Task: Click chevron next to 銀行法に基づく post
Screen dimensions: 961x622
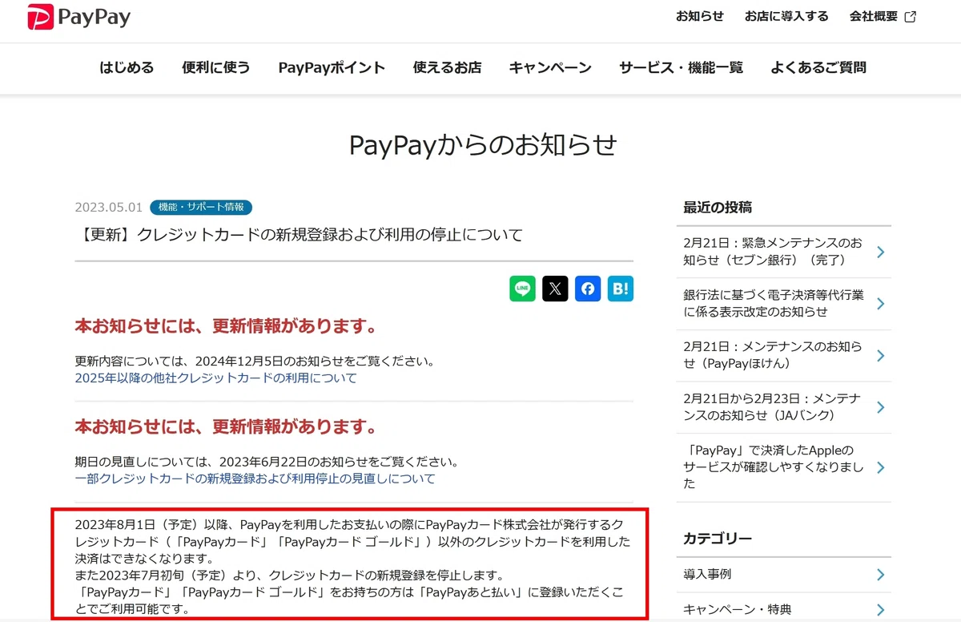Action: pos(881,304)
